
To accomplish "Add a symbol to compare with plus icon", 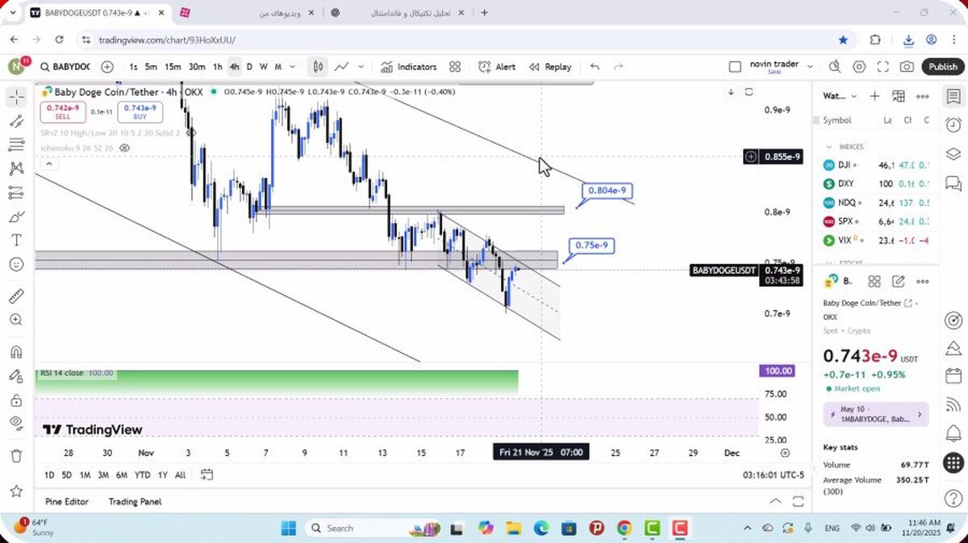I will [107, 67].
